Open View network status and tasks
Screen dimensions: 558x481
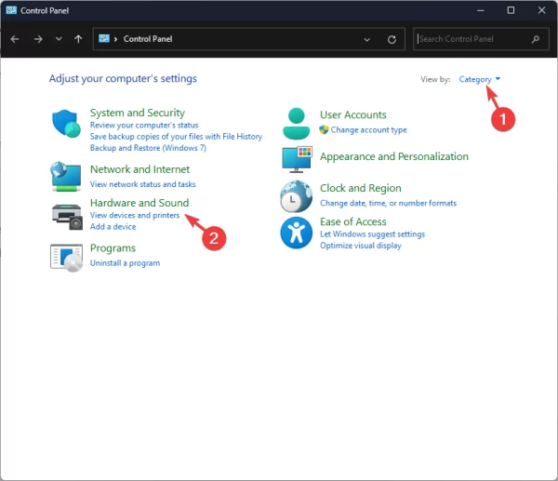click(142, 184)
